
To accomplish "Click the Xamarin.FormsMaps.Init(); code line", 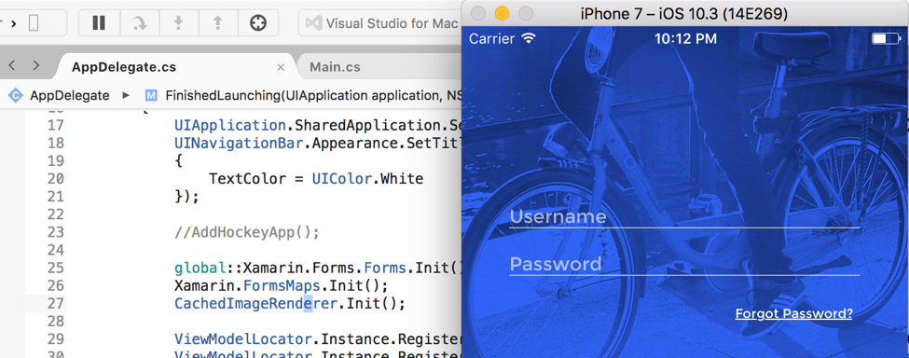I will point(281,285).
